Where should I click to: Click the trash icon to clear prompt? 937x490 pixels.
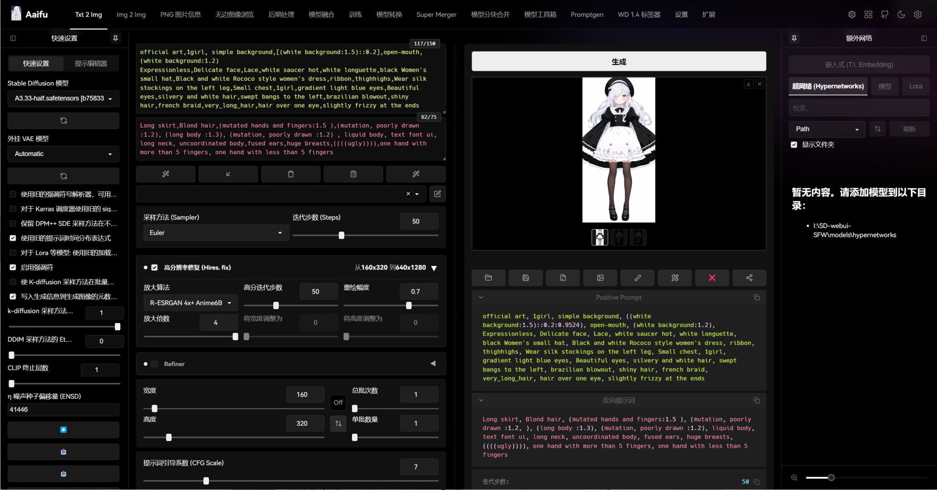click(291, 174)
